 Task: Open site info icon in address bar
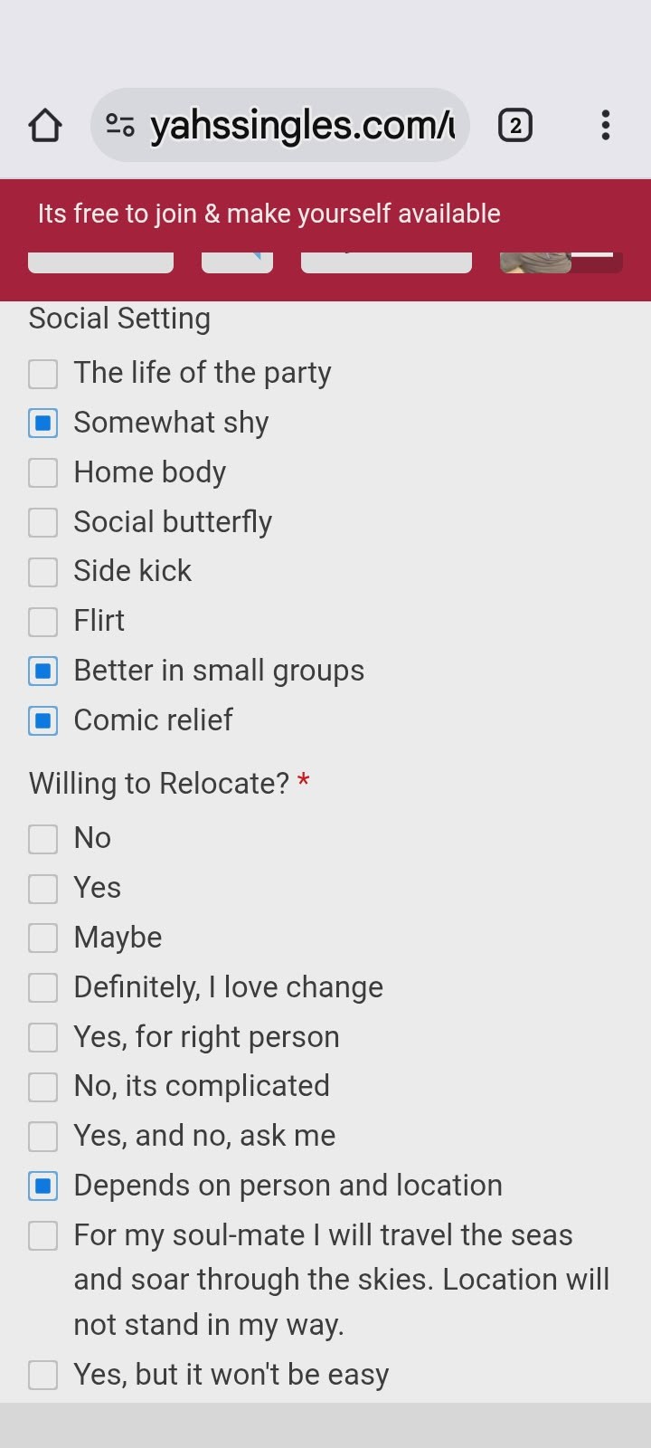coord(120,125)
